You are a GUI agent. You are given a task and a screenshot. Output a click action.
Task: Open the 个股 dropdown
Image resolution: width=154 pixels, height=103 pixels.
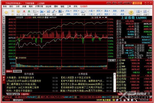pos(91,14)
